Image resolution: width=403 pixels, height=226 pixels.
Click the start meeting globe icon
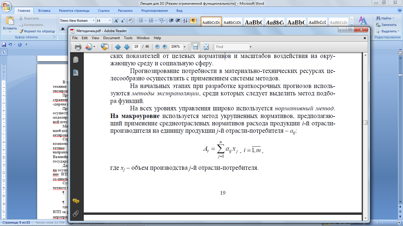(x=104, y=47)
